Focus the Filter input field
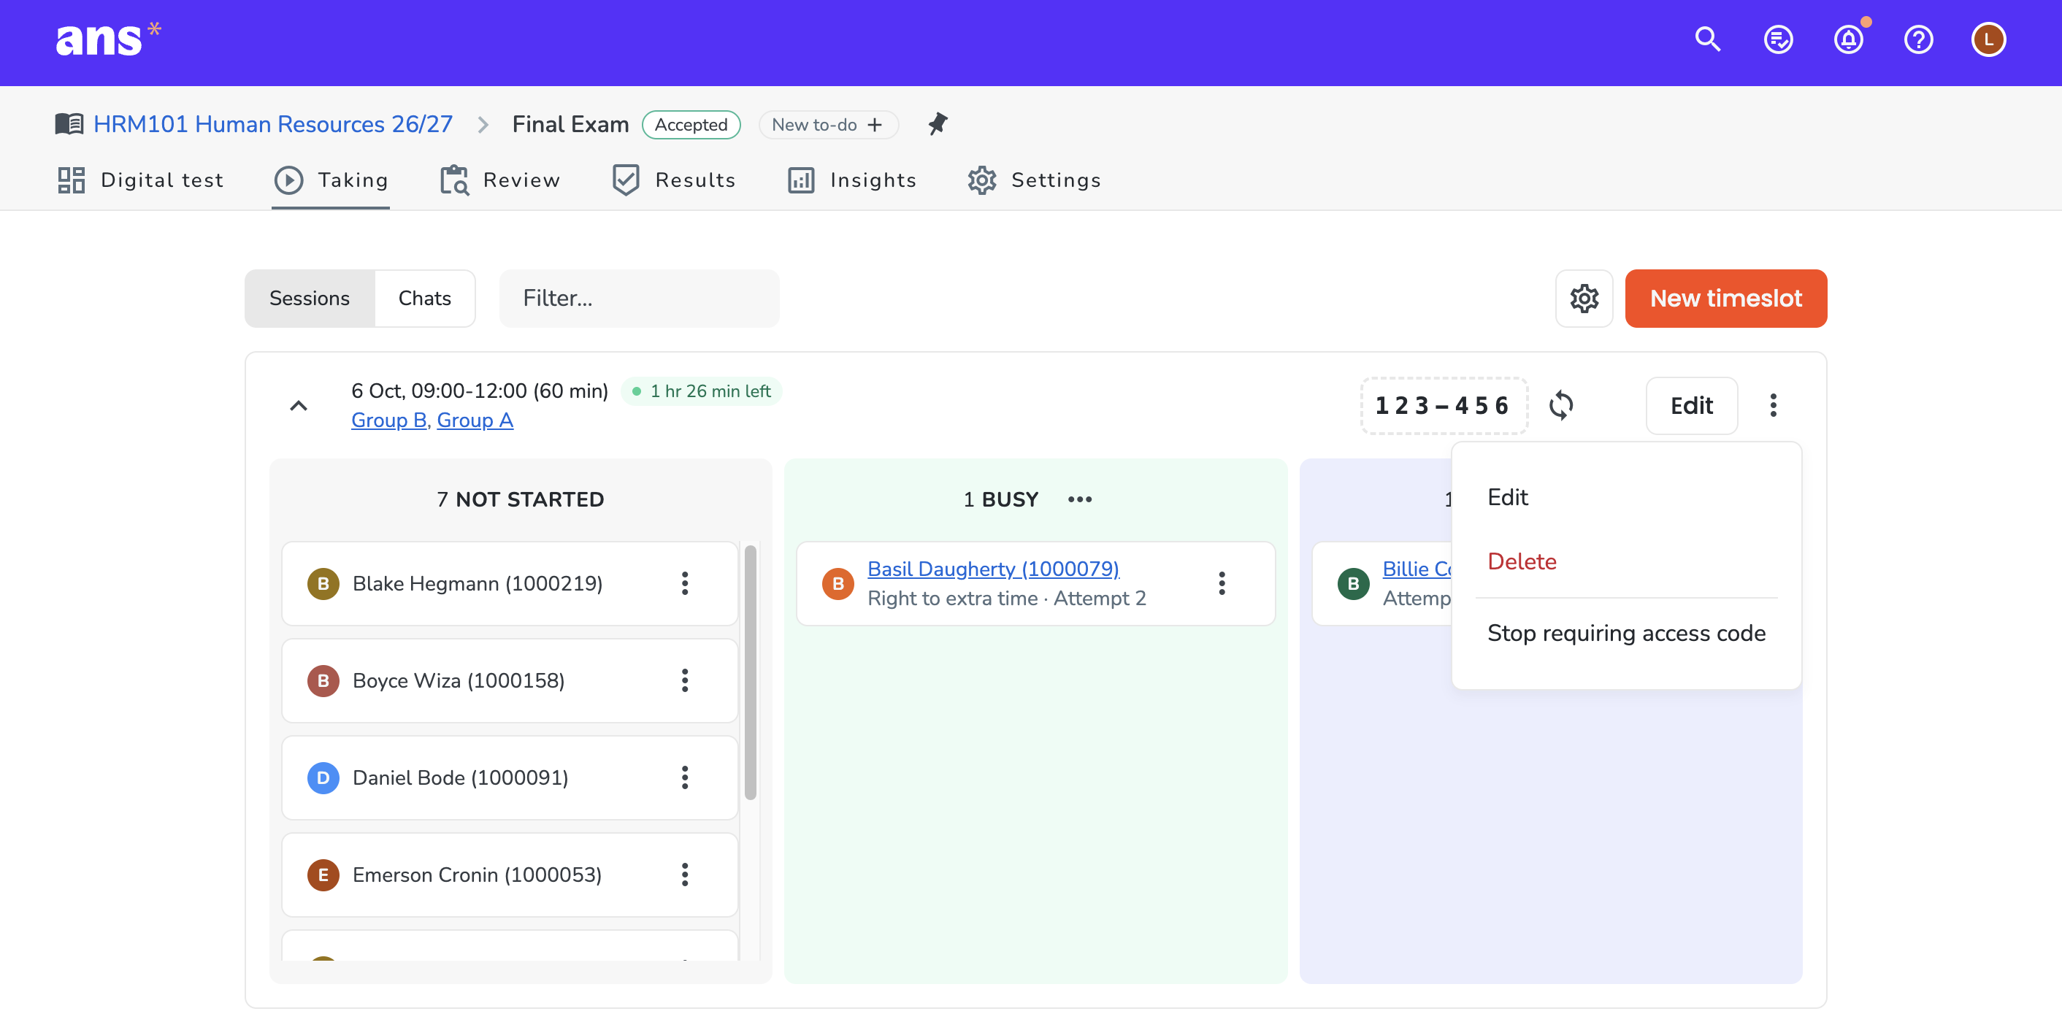This screenshot has height=1022, width=2062. 639,299
